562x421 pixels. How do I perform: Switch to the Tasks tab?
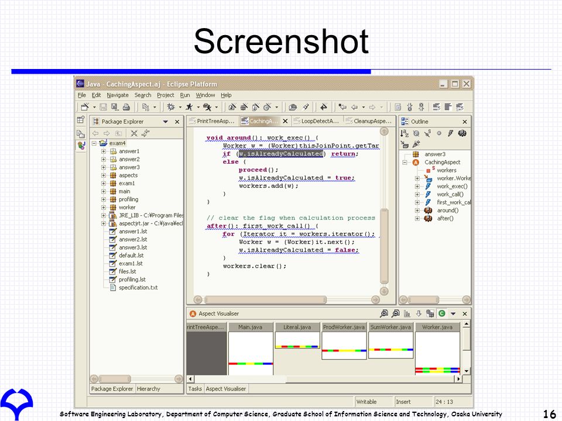[195, 389]
